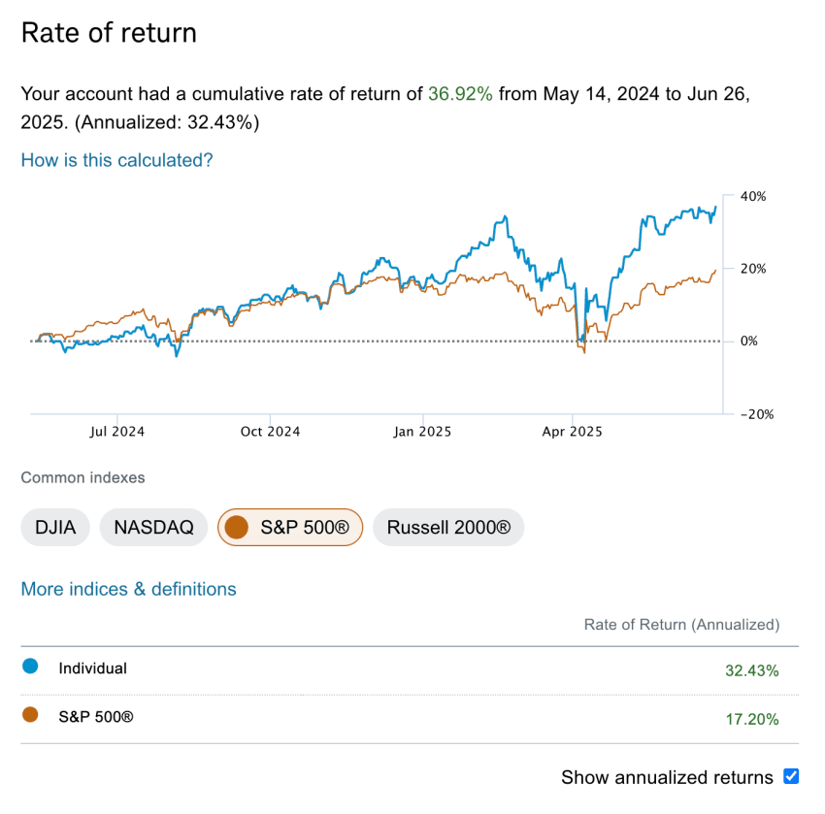Click the Apr 2025 axis label
The width and height of the screenshot is (825, 814).
coord(573,432)
